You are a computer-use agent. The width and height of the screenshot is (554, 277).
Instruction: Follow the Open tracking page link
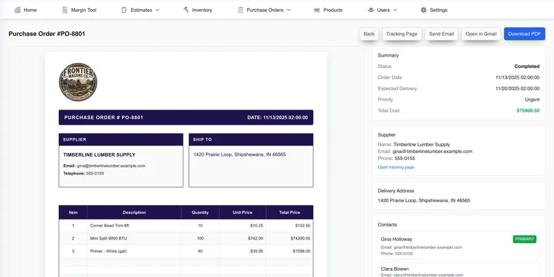395,167
